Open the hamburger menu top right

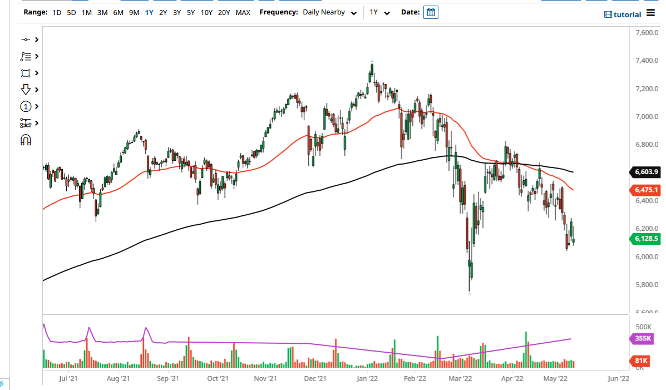tap(650, 14)
